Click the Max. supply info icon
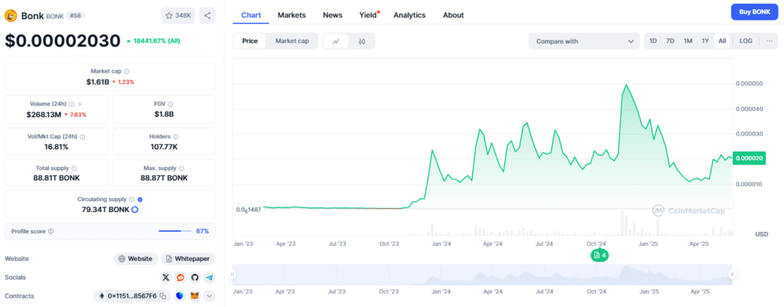 coord(181,168)
